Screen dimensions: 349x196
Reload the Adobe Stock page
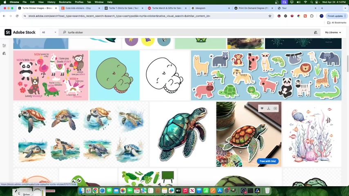click(17, 16)
